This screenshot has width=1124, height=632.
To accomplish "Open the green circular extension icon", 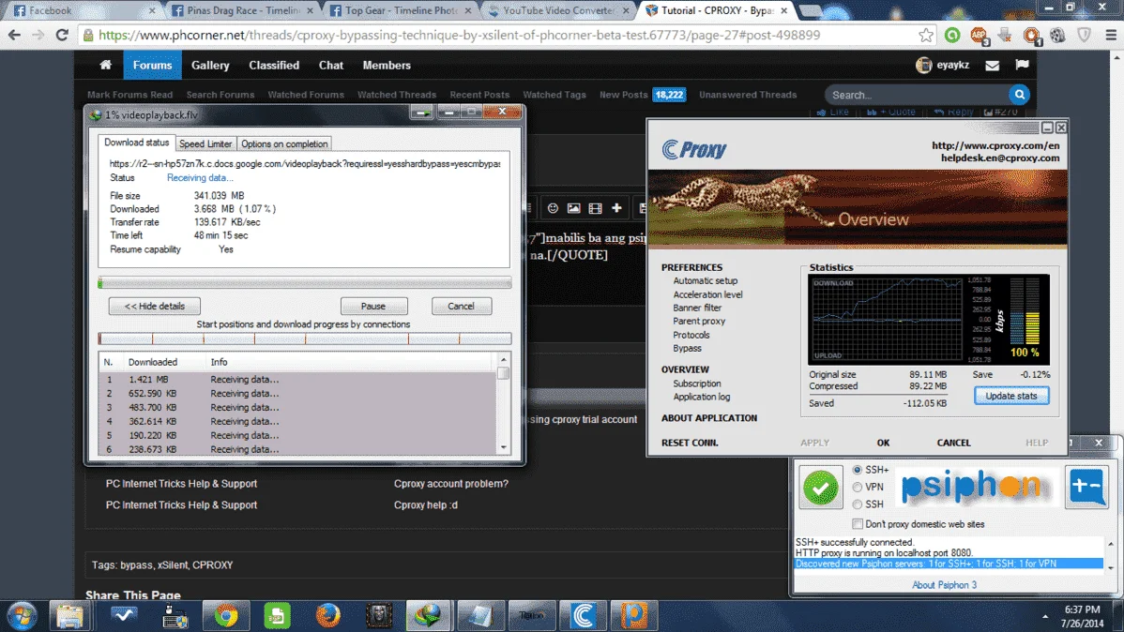I will pos(952,35).
